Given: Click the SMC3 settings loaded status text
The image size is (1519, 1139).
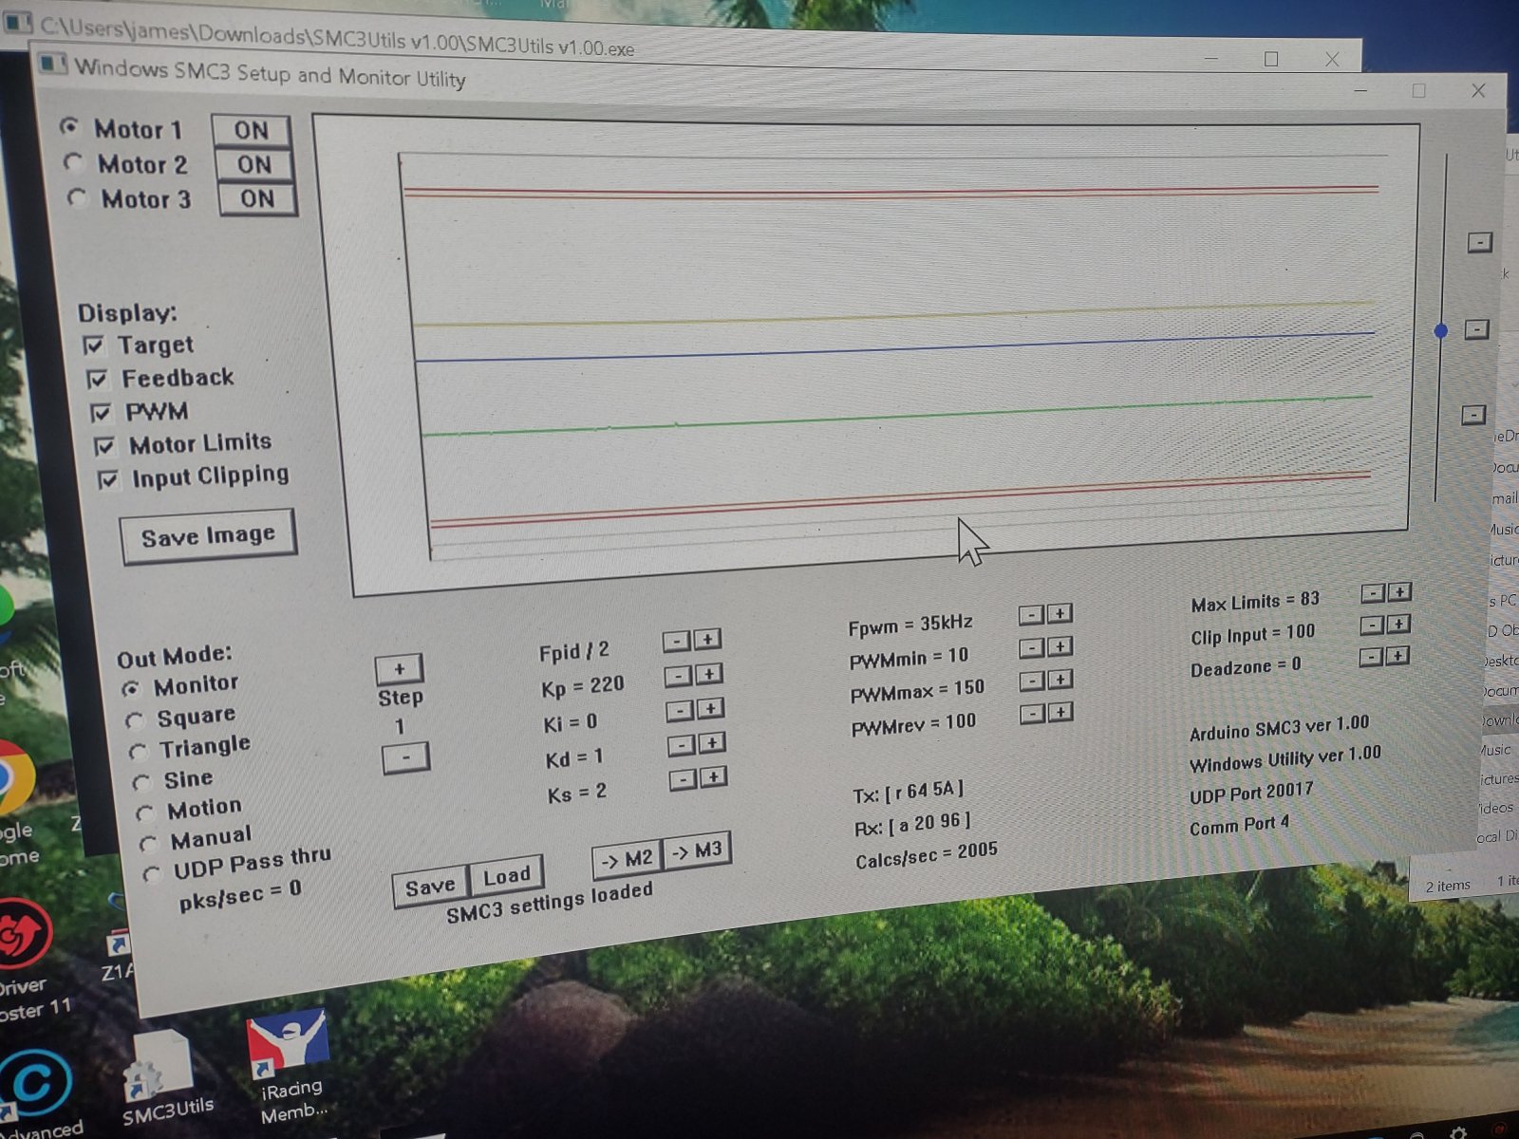Looking at the screenshot, I should pos(550,903).
